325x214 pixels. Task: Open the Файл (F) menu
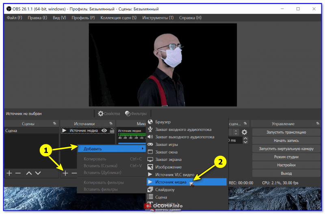tap(14, 18)
